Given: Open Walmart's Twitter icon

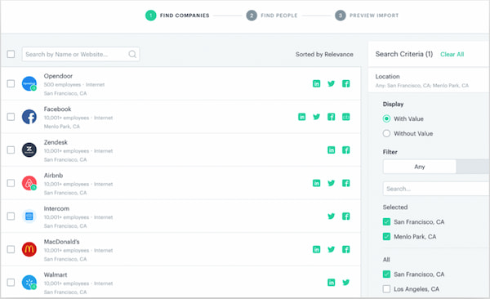Looking at the screenshot, I should [345, 283].
